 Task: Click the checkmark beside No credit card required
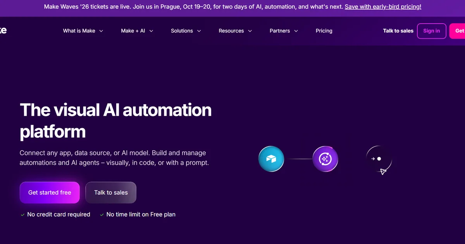(22, 215)
